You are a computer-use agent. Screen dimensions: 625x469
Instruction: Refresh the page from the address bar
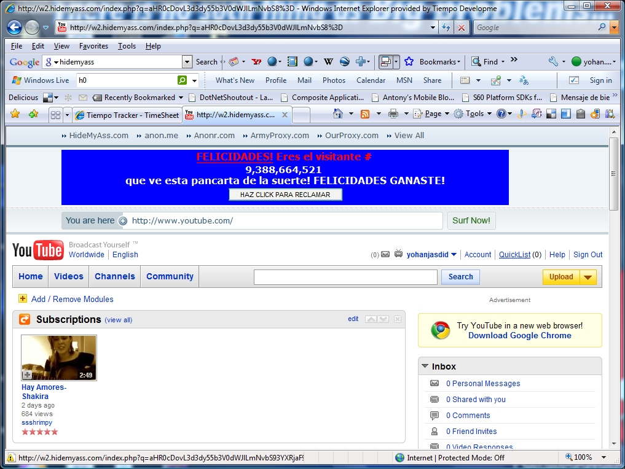coord(446,28)
